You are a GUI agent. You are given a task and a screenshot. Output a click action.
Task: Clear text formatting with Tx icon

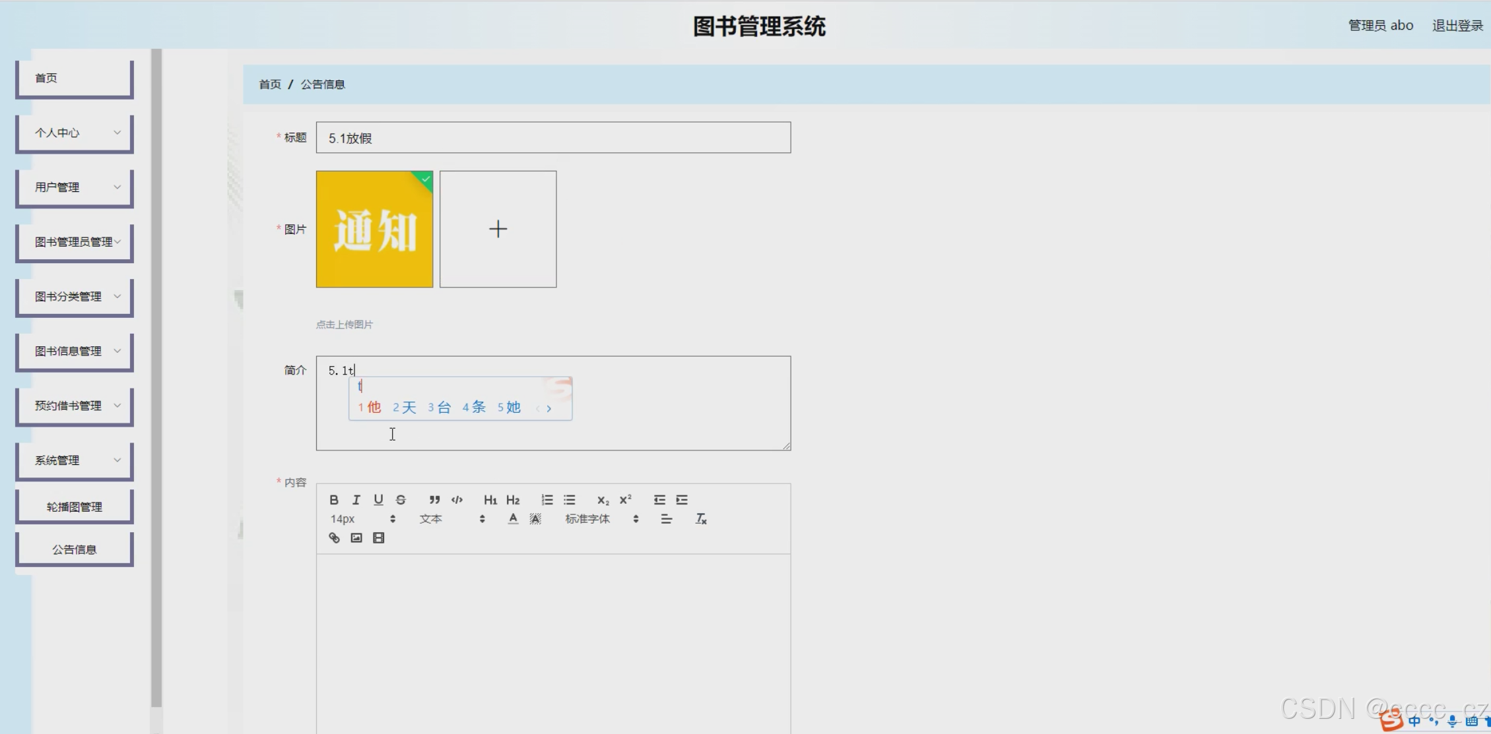701,519
